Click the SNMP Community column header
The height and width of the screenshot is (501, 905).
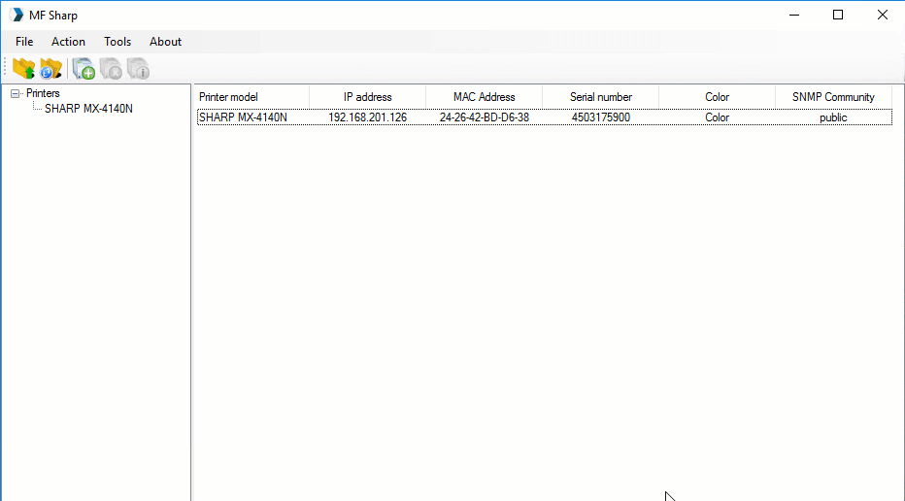pos(833,97)
